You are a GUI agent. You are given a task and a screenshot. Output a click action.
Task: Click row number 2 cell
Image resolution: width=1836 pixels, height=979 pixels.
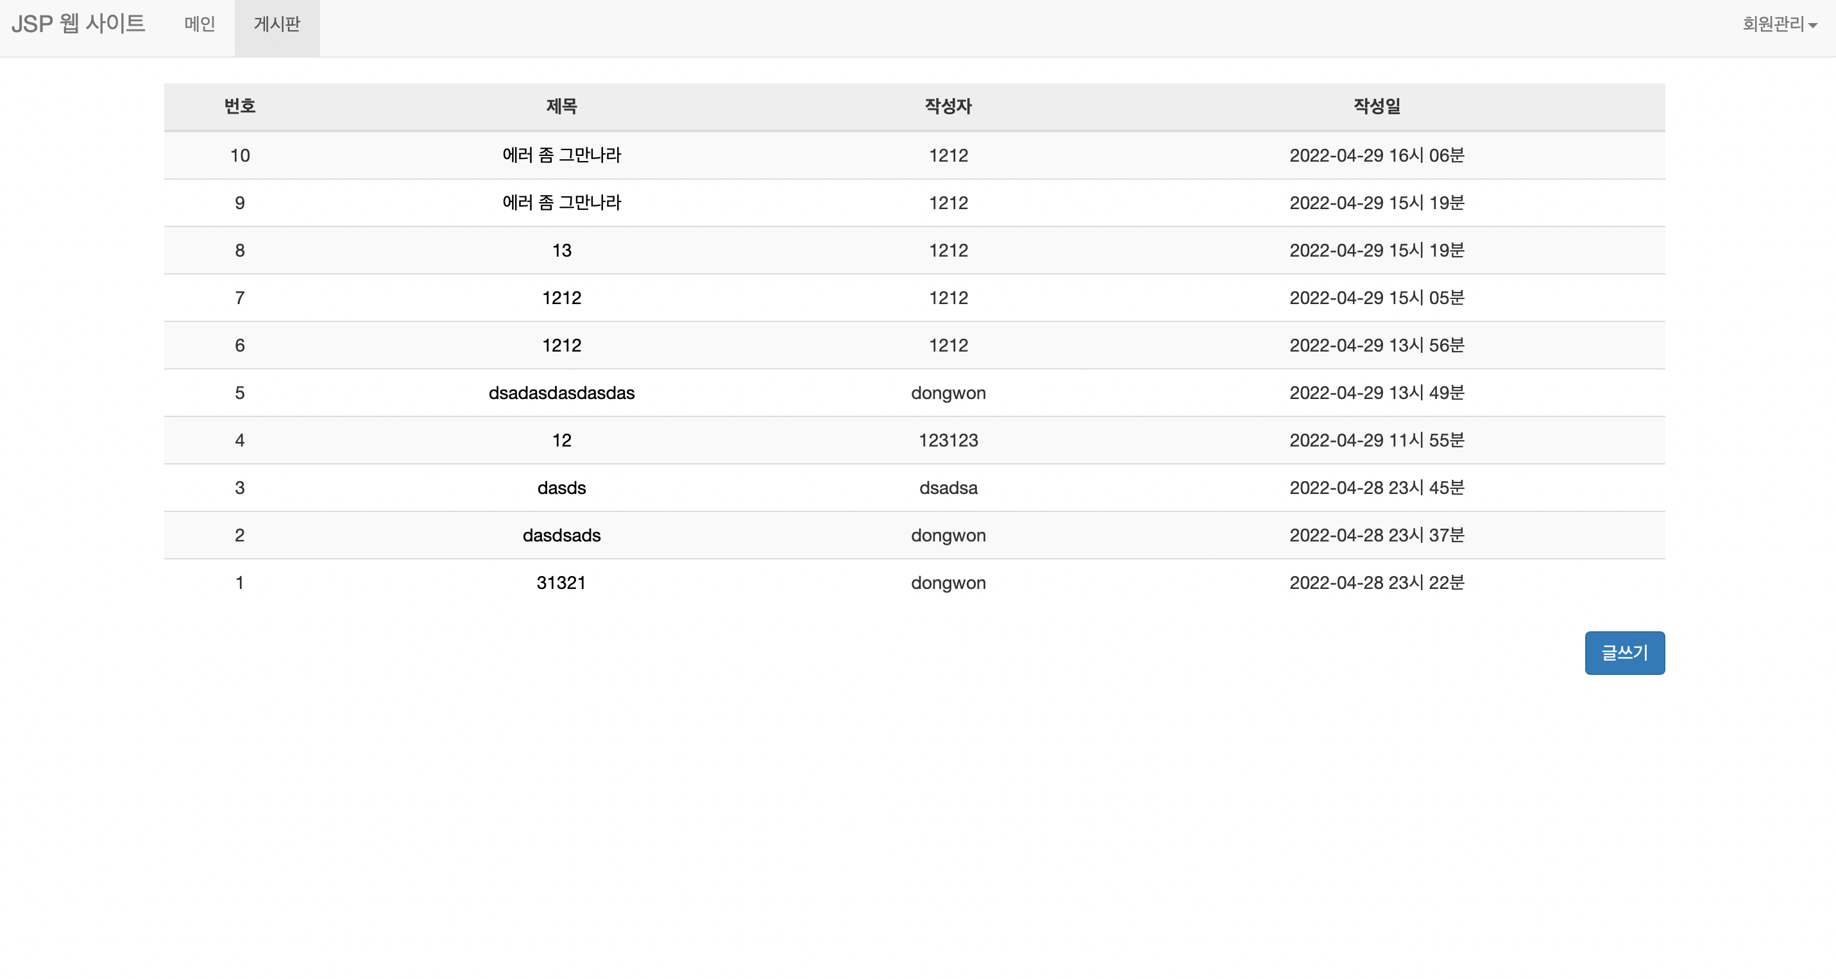tap(239, 535)
